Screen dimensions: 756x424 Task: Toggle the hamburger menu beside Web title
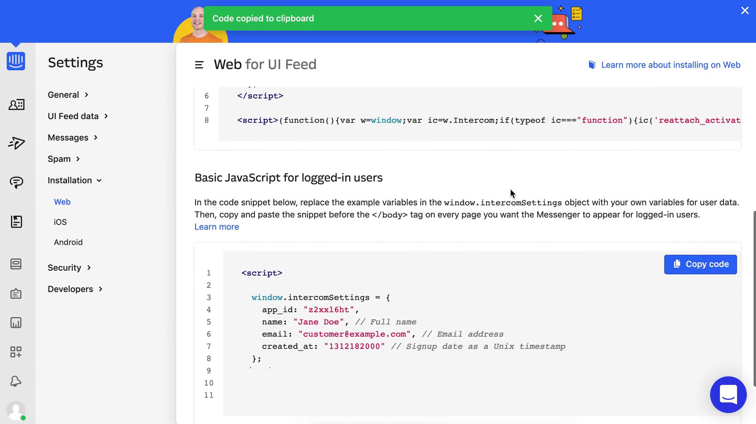[199, 65]
